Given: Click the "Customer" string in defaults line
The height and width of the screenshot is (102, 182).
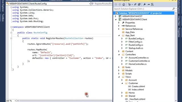Looking at the screenshot, I should pos(75,58).
